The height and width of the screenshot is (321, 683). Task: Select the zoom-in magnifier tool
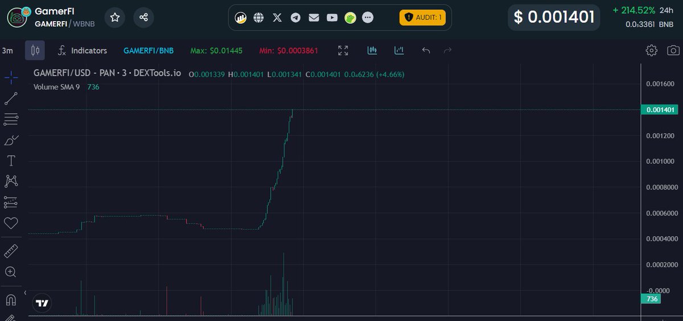11,271
